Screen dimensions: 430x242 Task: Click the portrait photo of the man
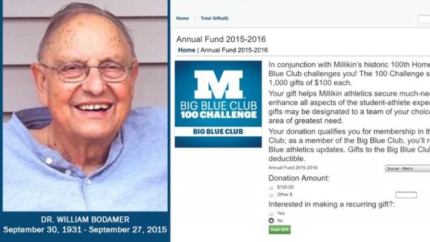pyautogui.click(x=85, y=106)
